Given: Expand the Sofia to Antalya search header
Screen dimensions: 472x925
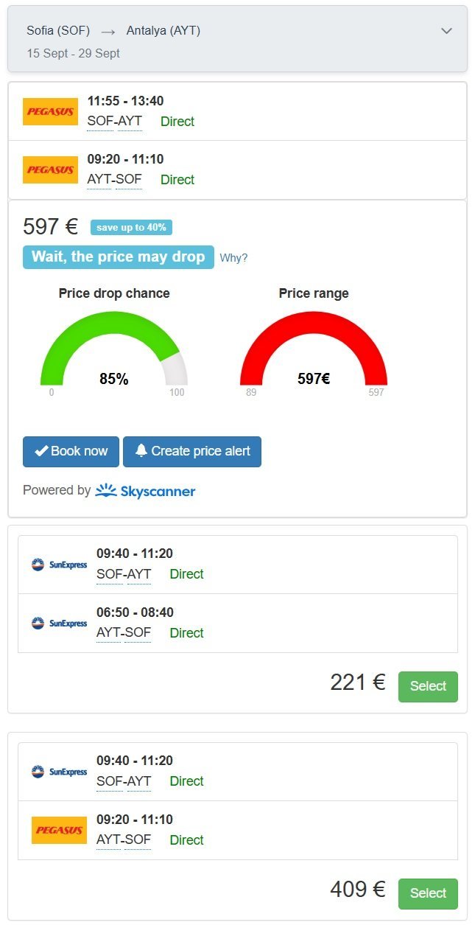Looking at the screenshot, I should click(446, 31).
